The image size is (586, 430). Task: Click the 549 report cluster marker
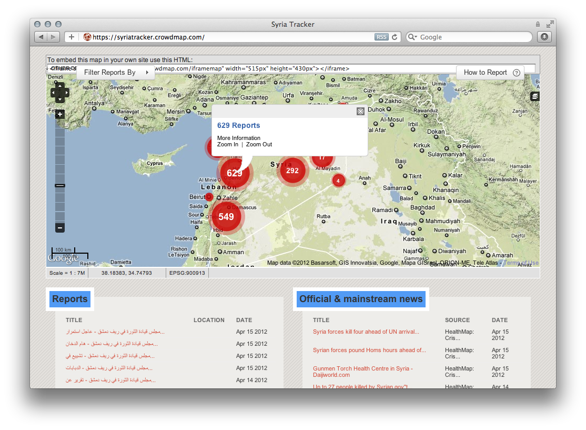click(x=226, y=216)
